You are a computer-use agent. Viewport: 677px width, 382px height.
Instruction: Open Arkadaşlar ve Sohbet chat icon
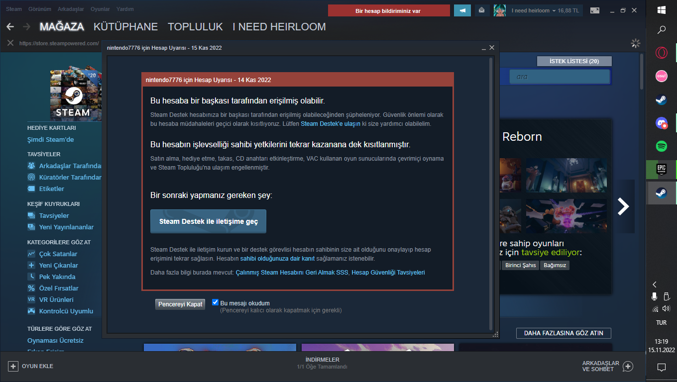click(x=628, y=367)
